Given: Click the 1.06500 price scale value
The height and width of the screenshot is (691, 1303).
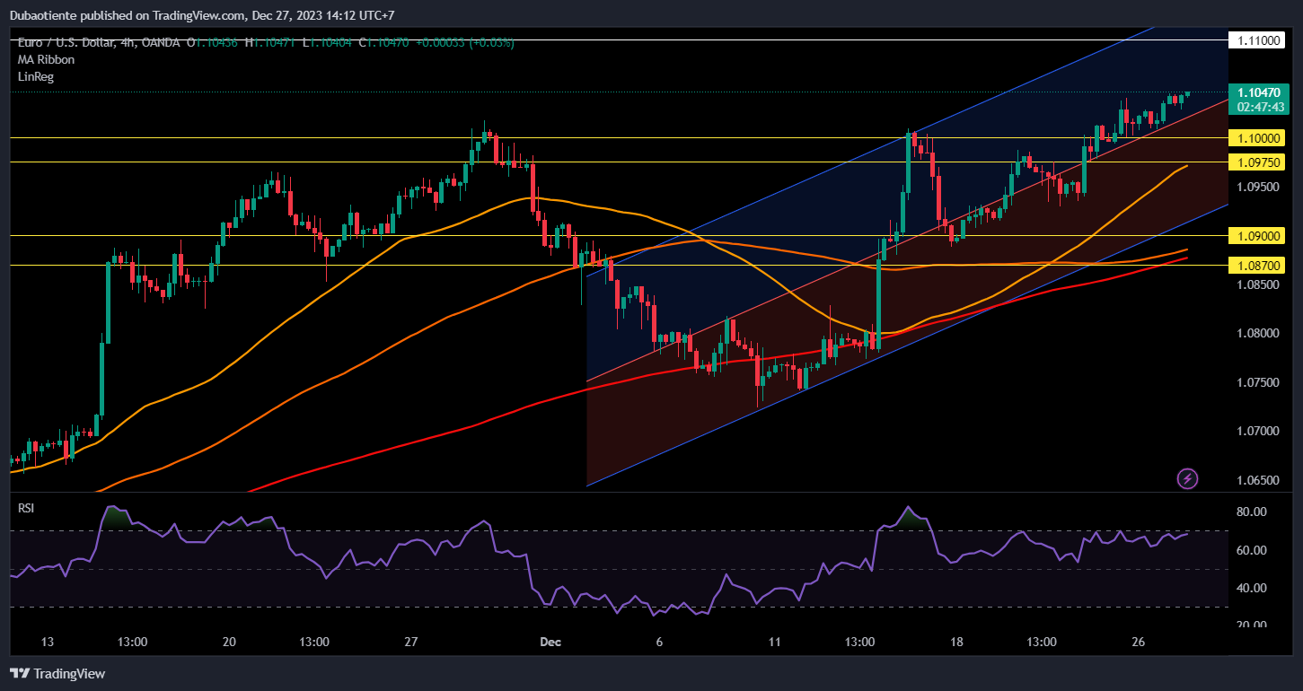Looking at the screenshot, I should pyautogui.click(x=1260, y=480).
